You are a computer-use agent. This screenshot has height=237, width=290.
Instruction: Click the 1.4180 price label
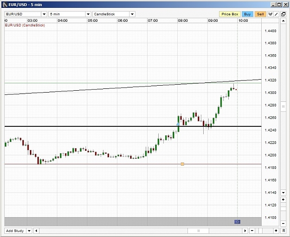click(271, 168)
